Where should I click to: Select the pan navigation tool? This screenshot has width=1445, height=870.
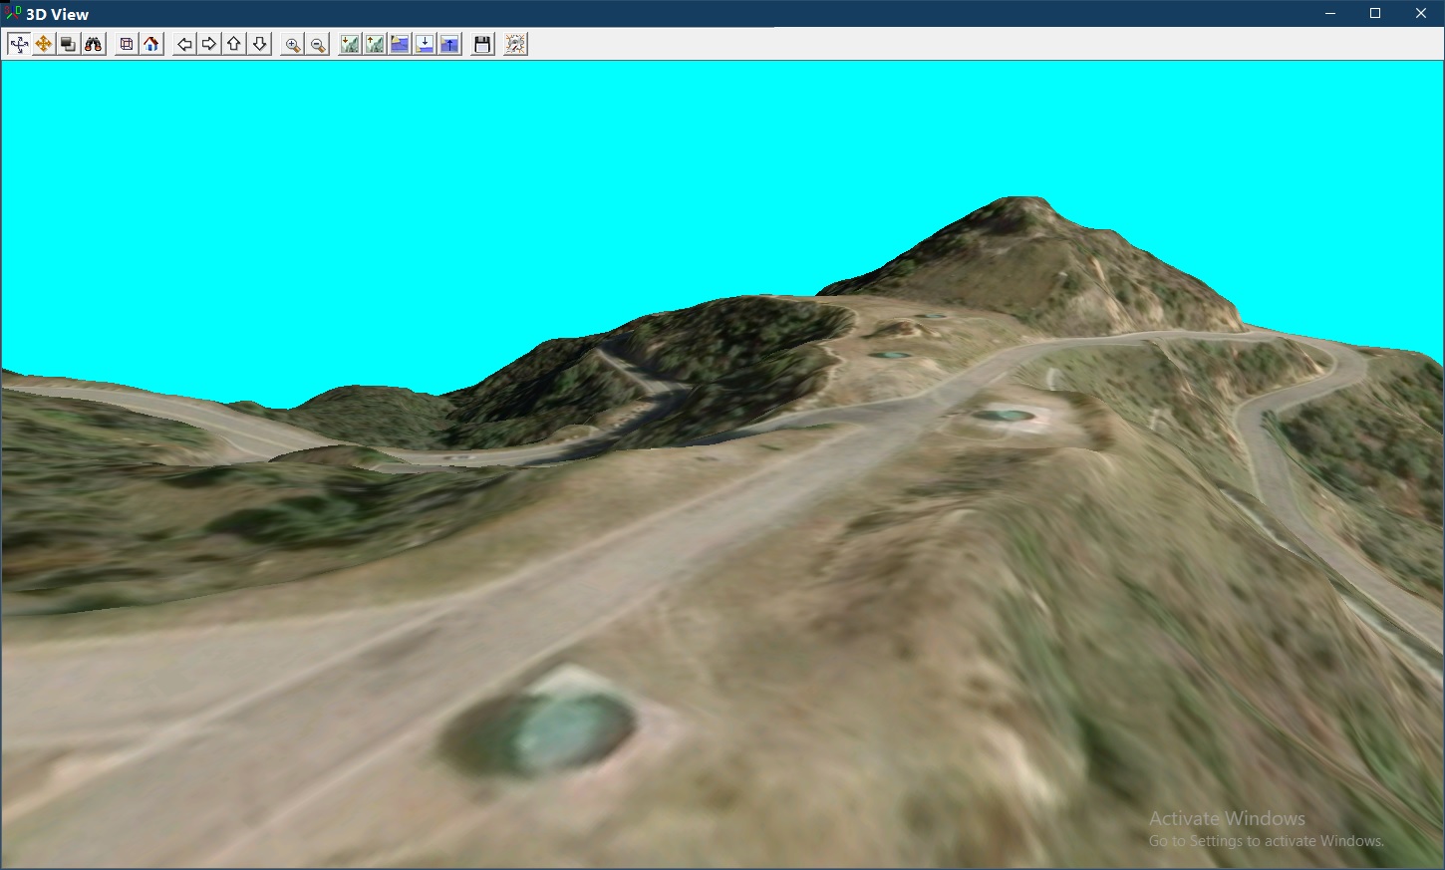18,43
